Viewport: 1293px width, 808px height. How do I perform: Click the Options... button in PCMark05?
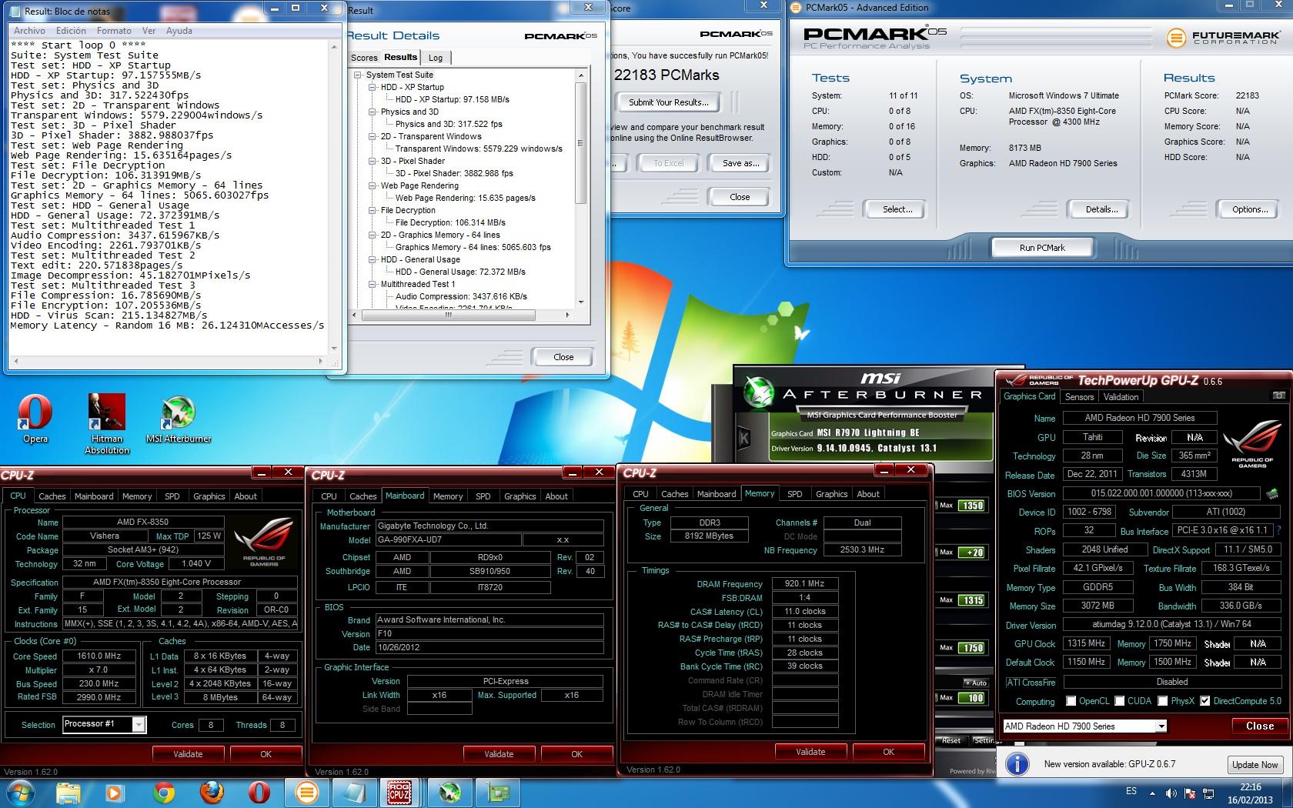[x=1249, y=209]
